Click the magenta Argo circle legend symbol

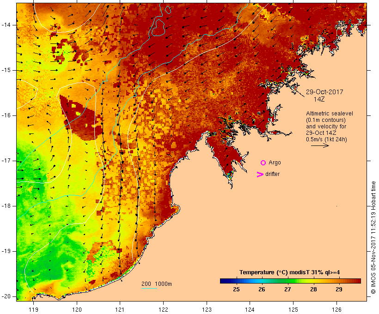[263, 163]
